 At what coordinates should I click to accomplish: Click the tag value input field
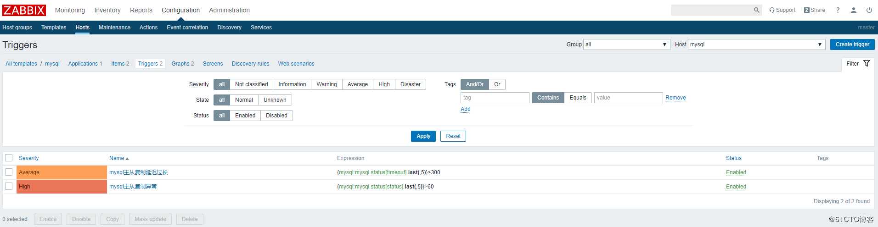629,98
